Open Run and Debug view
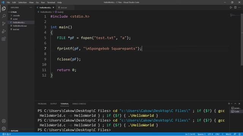This screenshot has width=243, height=136. tap(4, 31)
